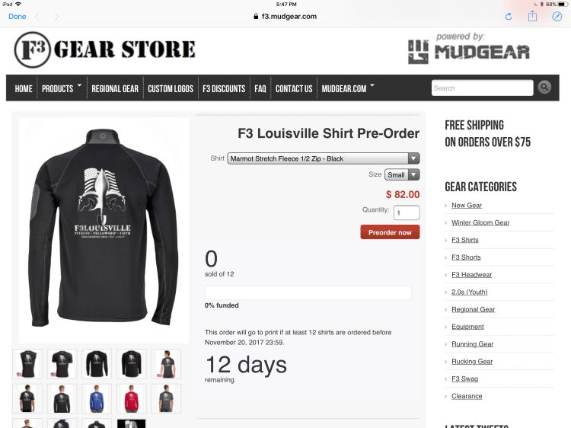The height and width of the screenshot is (428, 571).
Task: Click the funding progress bar
Action: click(308, 293)
